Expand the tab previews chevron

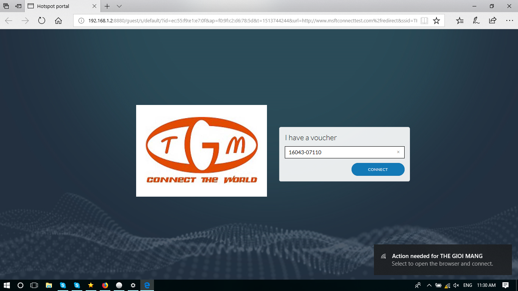click(x=119, y=6)
